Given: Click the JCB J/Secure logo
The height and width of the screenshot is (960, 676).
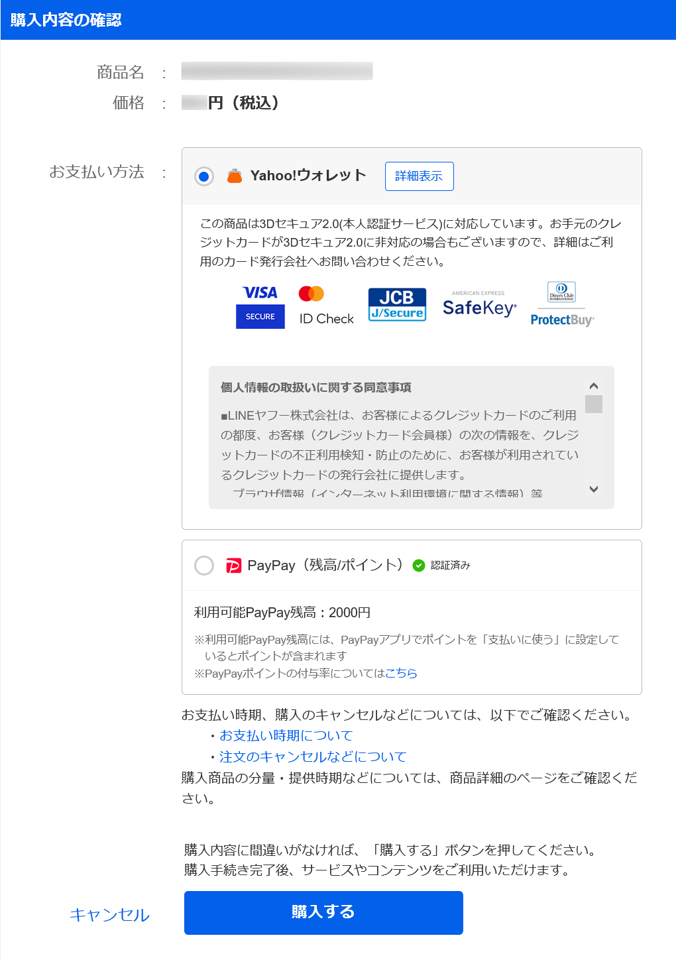Looking at the screenshot, I should click(397, 304).
